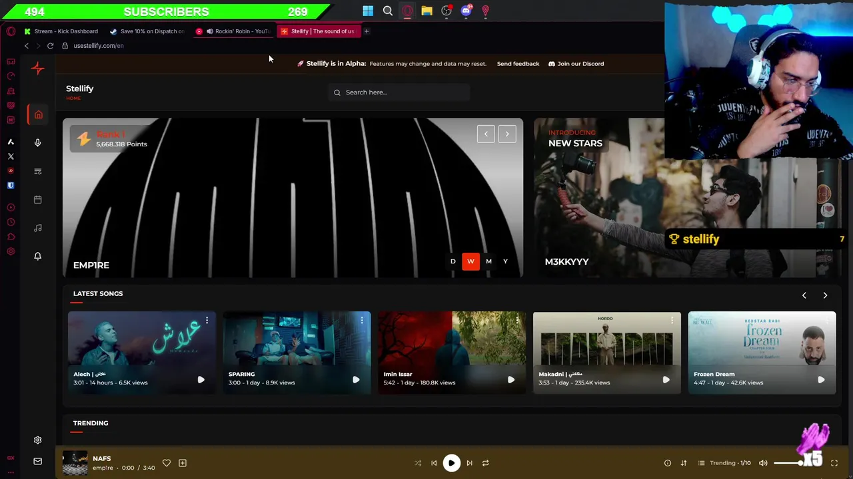The image size is (853, 479).
Task: Click the search field Search here
Action: click(399, 92)
